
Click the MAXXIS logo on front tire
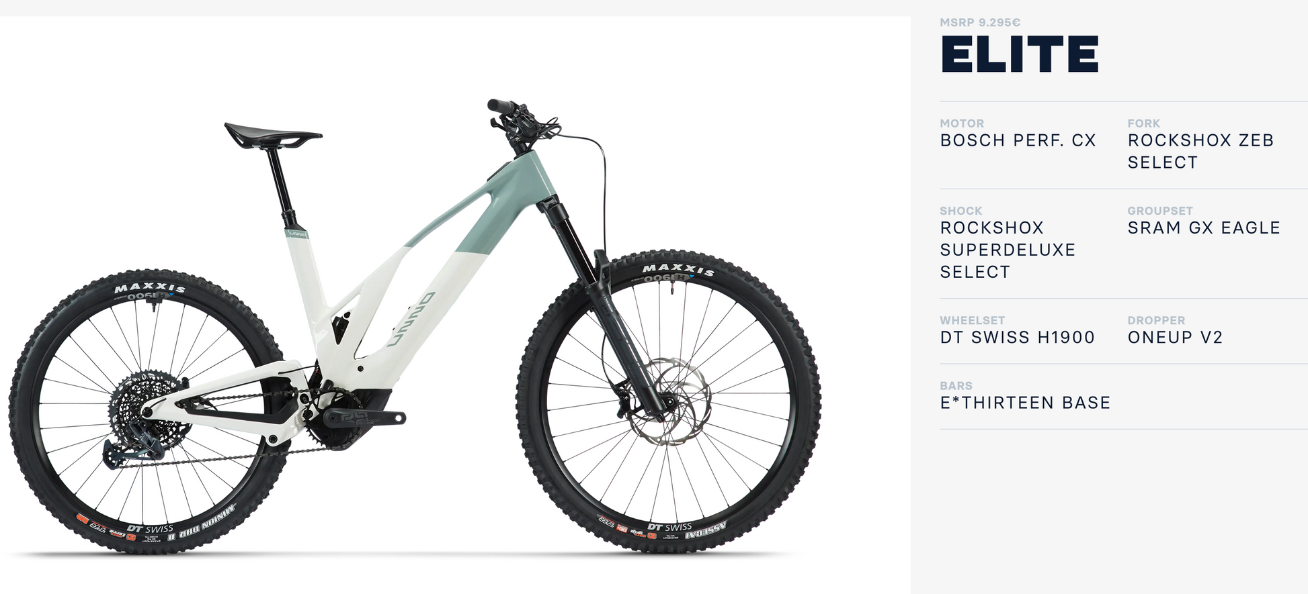(x=678, y=270)
